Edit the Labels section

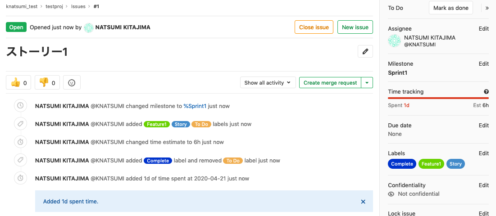(x=483, y=153)
